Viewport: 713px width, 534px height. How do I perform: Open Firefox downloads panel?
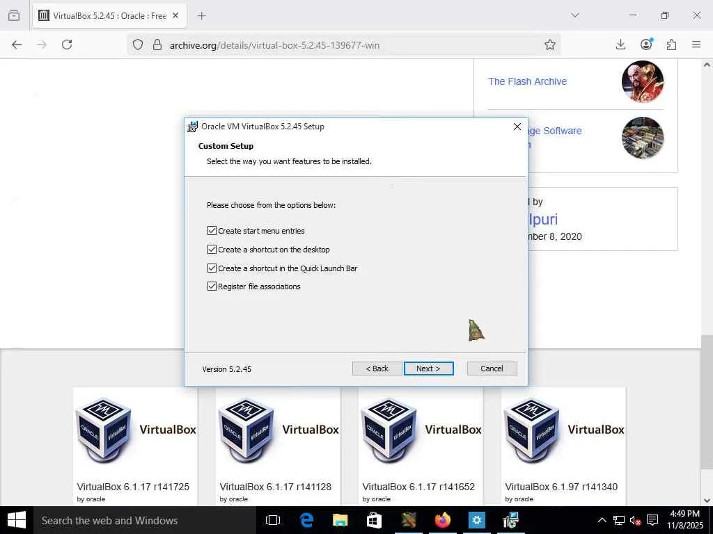tap(620, 44)
